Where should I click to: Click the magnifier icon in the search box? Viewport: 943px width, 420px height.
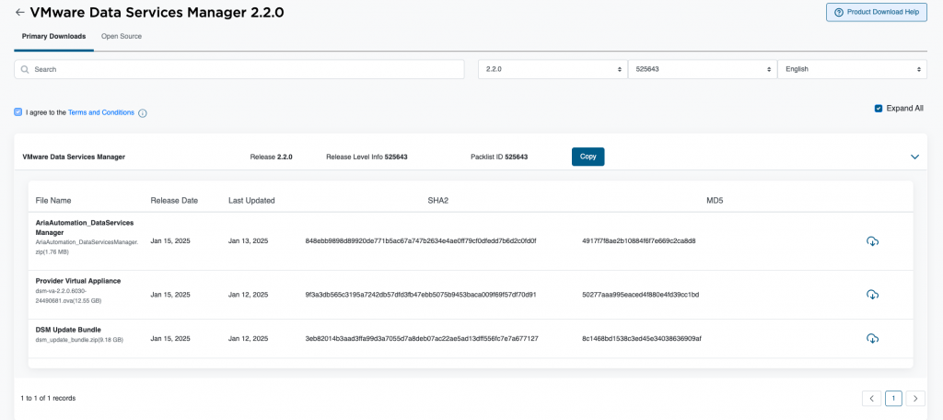pyautogui.click(x=25, y=69)
